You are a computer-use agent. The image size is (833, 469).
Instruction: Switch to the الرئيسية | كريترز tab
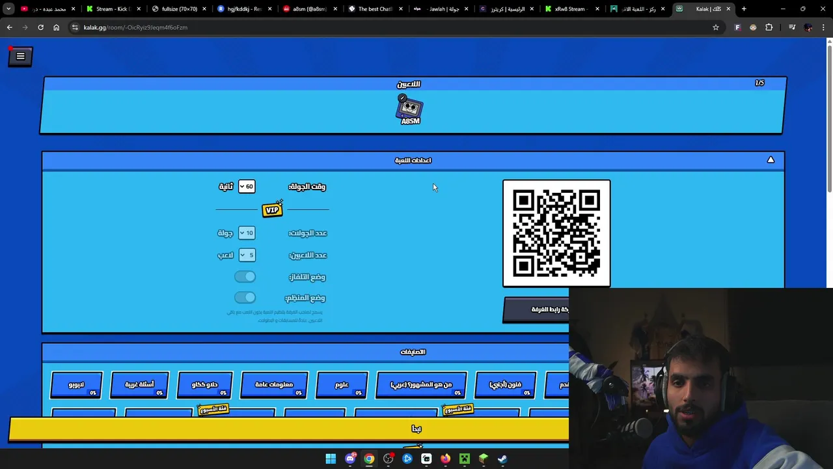coord(507,9)
